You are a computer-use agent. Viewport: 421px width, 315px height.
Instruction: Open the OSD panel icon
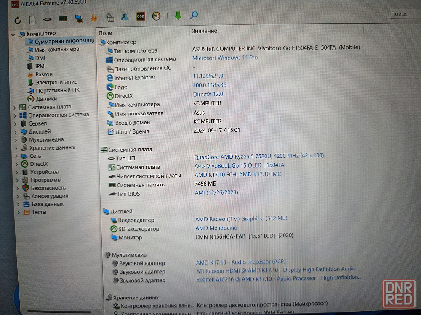(x=141, y=16)
